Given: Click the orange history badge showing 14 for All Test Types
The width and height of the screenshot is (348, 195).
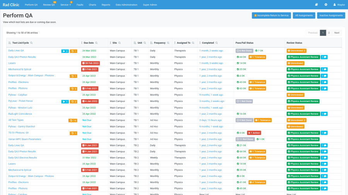Looking at the screenshot, I should [x=73, y=120].
